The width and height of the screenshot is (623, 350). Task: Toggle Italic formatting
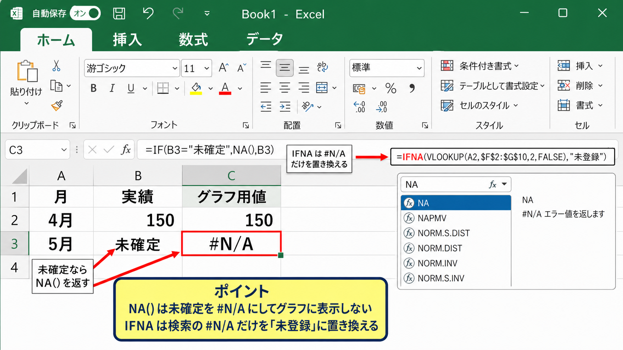pos(112,88)
